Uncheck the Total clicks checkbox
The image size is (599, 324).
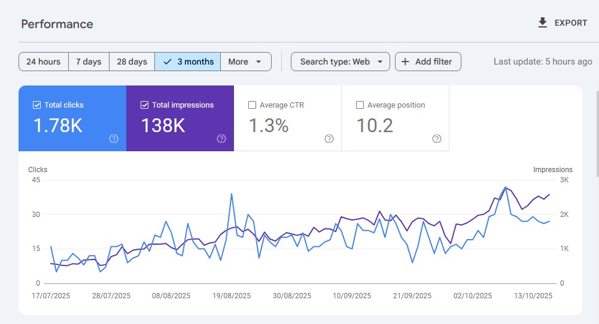[x=37, y=105]
